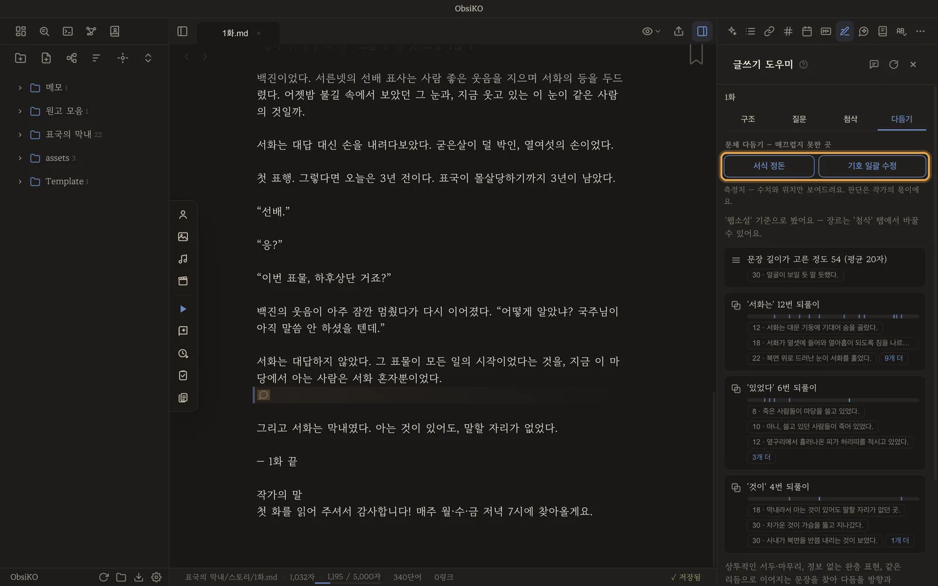The image size is (938, 586).
Task: Collapse all folders with up-down chevrons icon
Action: point(148,58)
